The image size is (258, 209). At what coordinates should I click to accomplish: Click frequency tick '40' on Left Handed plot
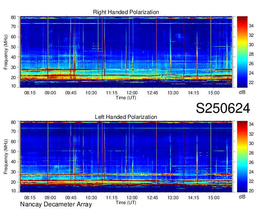(x=14, y=162)
